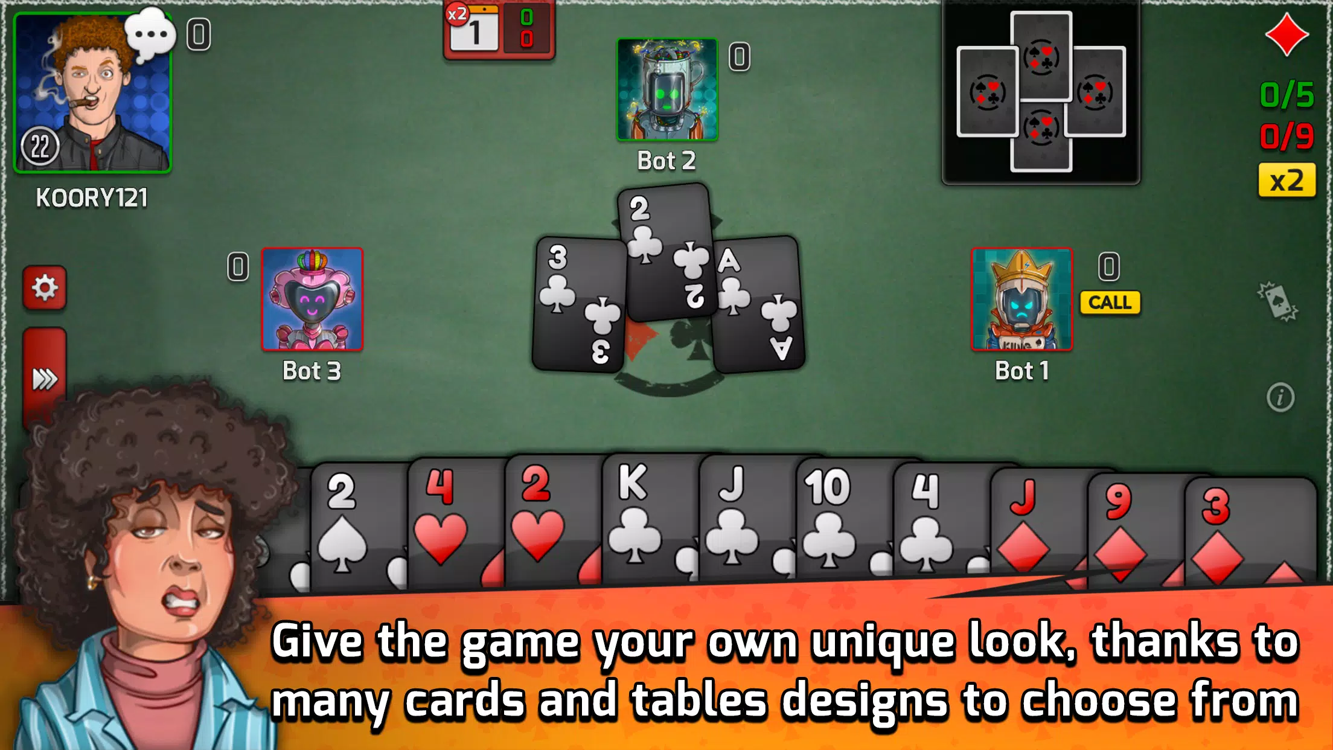Click the hidden card deck icon
This screenshot has width=1333, height=750.
coord(1277,298)
